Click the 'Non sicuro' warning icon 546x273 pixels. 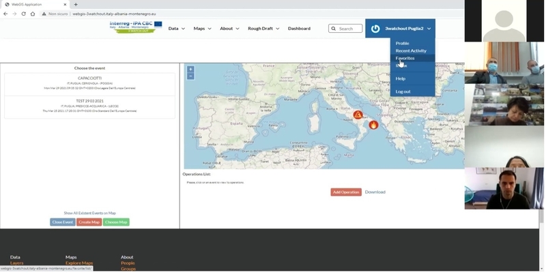(44, 14)
